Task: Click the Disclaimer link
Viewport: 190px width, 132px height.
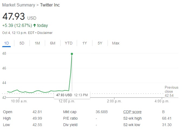Action: point(45,33)
